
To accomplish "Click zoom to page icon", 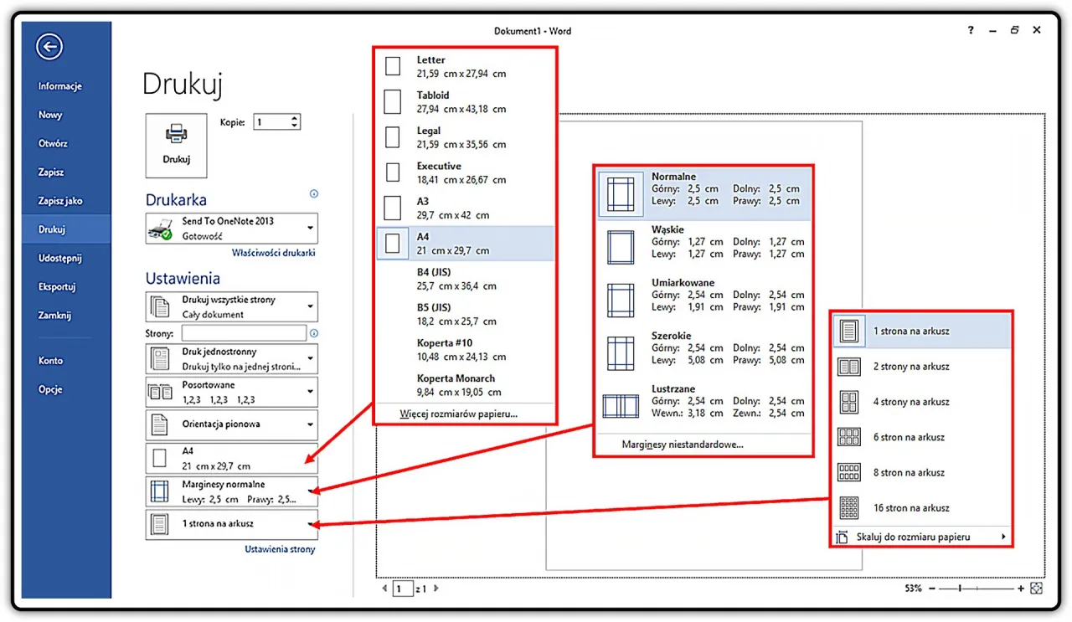I will coord(1037,589).
